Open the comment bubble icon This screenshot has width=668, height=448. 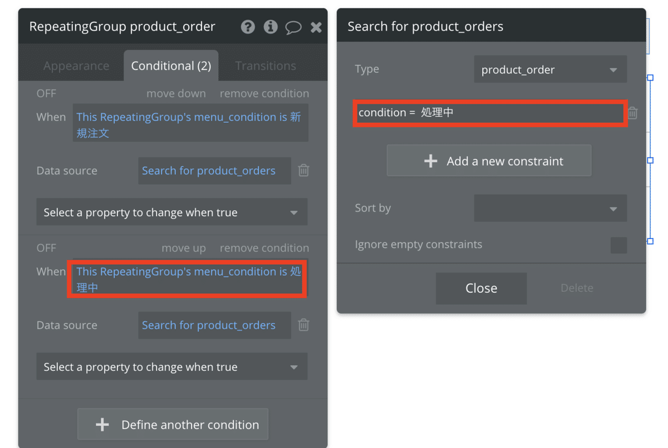pyautogui.click(x=293, y=27)
